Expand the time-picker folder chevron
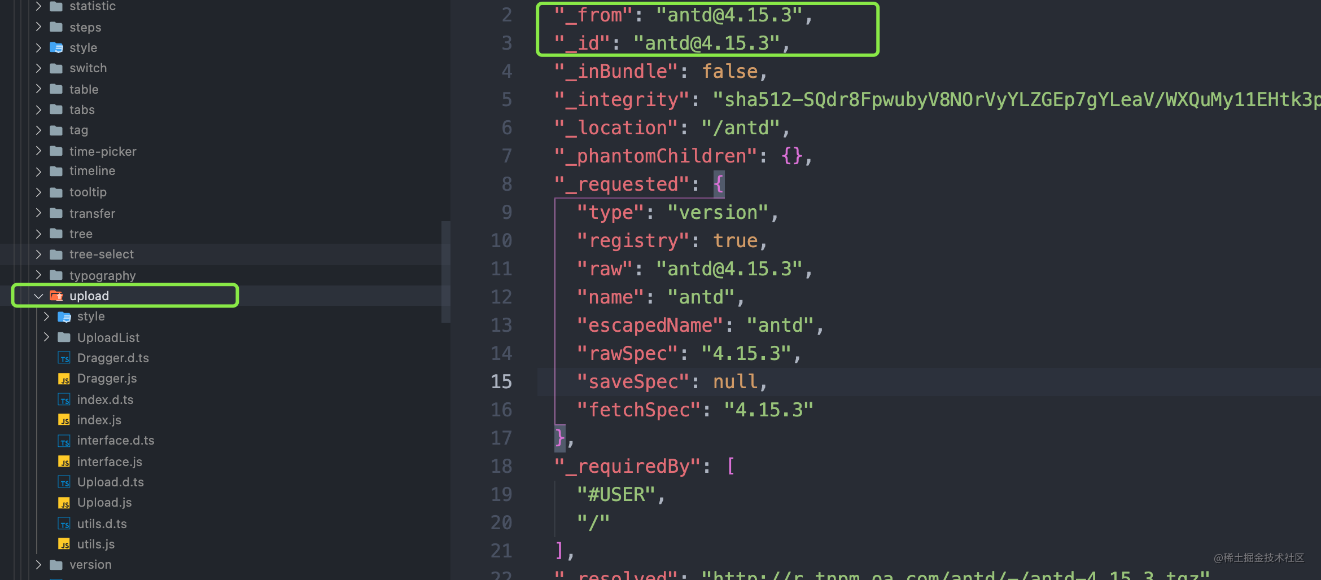 point(38,151)
